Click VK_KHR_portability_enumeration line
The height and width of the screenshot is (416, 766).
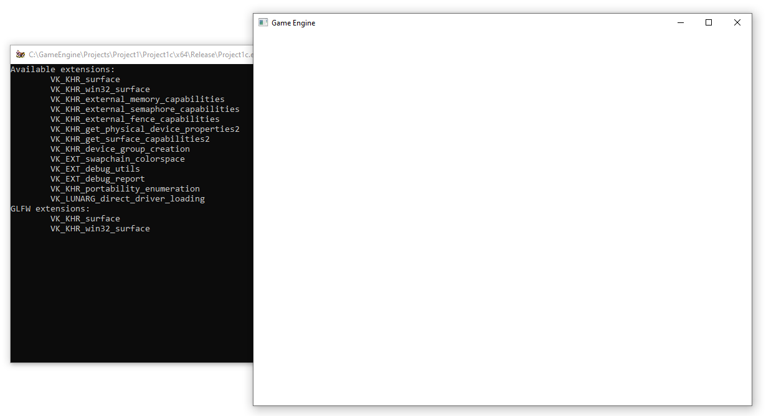pos(125,189)
